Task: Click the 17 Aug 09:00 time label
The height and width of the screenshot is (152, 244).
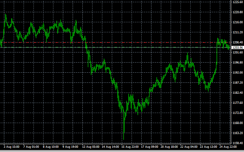Action: [x=150, y=147]
